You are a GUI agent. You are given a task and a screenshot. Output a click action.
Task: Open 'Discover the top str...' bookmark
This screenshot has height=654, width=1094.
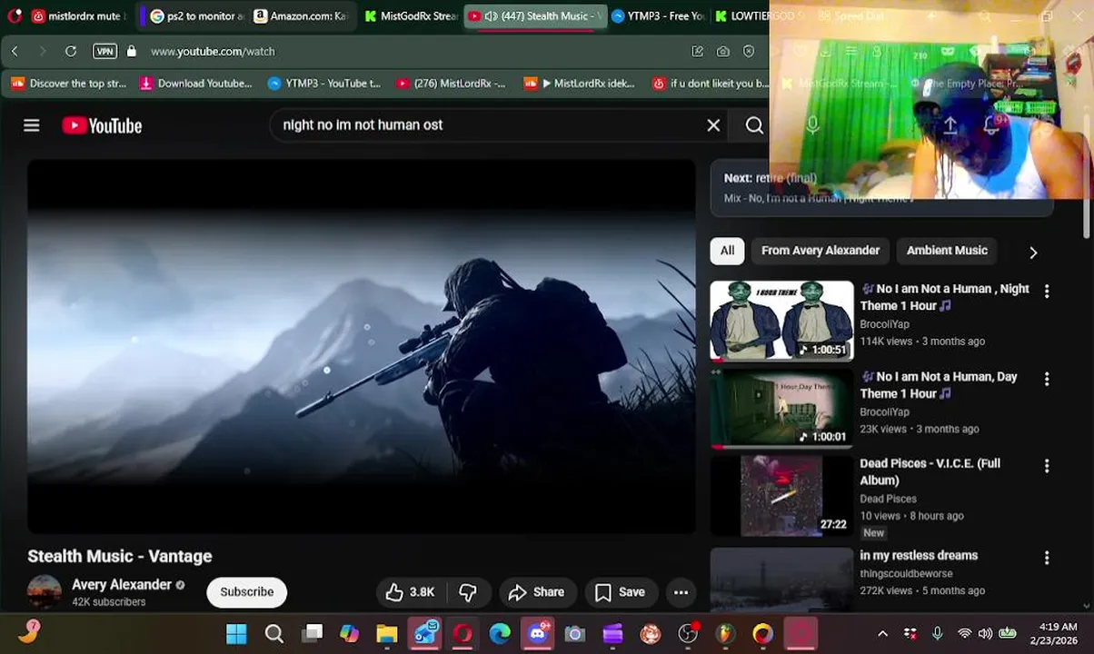click(x=69, y=84)
